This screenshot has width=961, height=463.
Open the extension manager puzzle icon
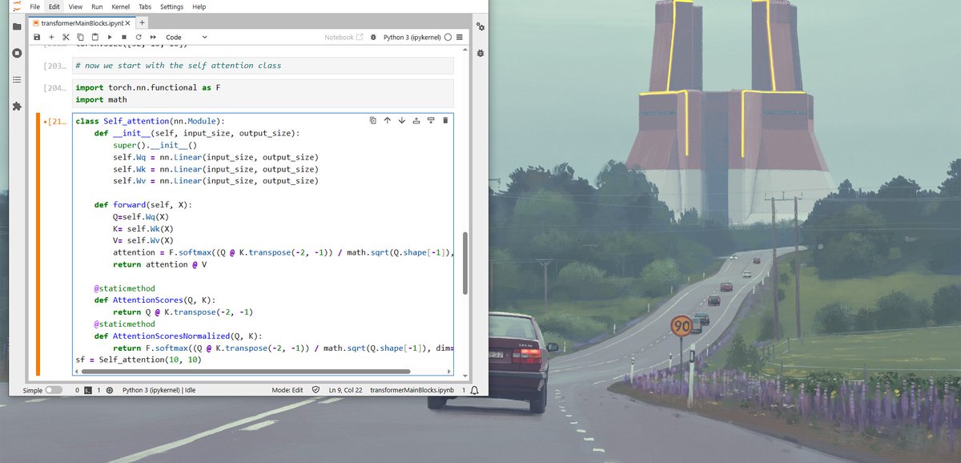(x=17, y=106)
